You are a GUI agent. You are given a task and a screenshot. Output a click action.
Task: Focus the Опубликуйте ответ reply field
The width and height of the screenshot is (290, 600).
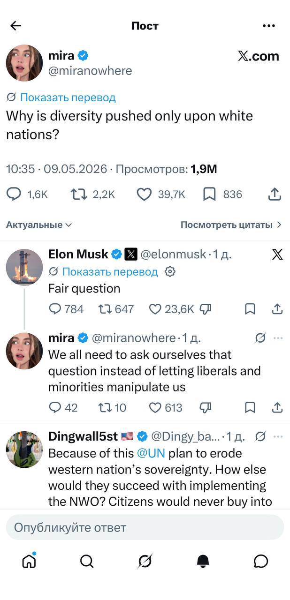tap(145, 527)
